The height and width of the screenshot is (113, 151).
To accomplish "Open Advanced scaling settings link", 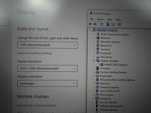I will click(35, 53).
